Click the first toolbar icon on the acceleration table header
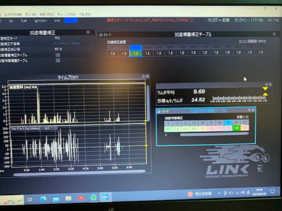Screen dimensions: 282x211 pyautogui.click(x=100, y=35)
